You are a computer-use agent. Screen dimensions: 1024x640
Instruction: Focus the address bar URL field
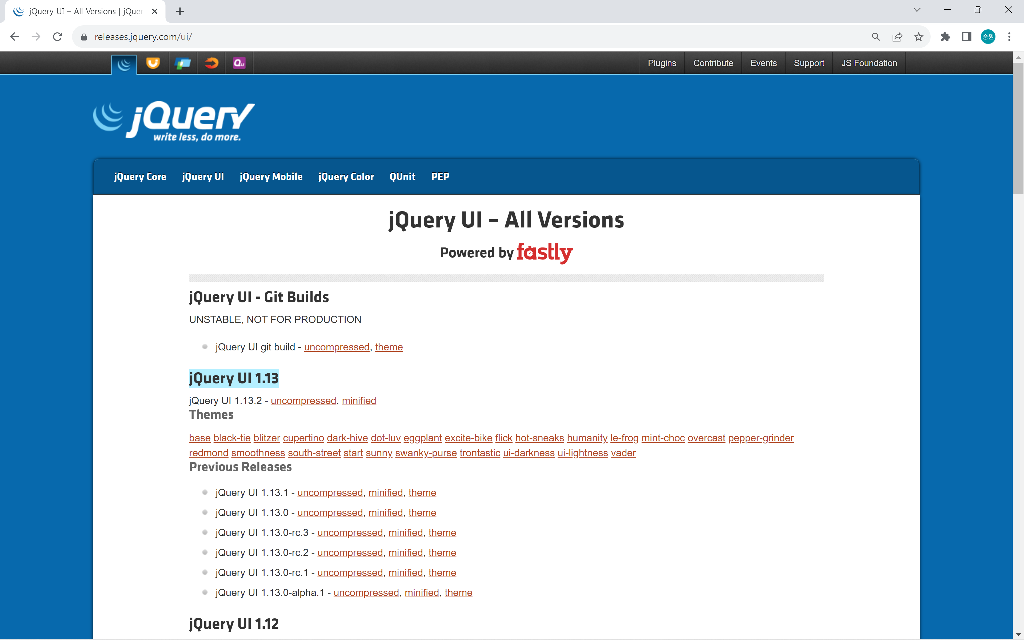tap(465, 37)
